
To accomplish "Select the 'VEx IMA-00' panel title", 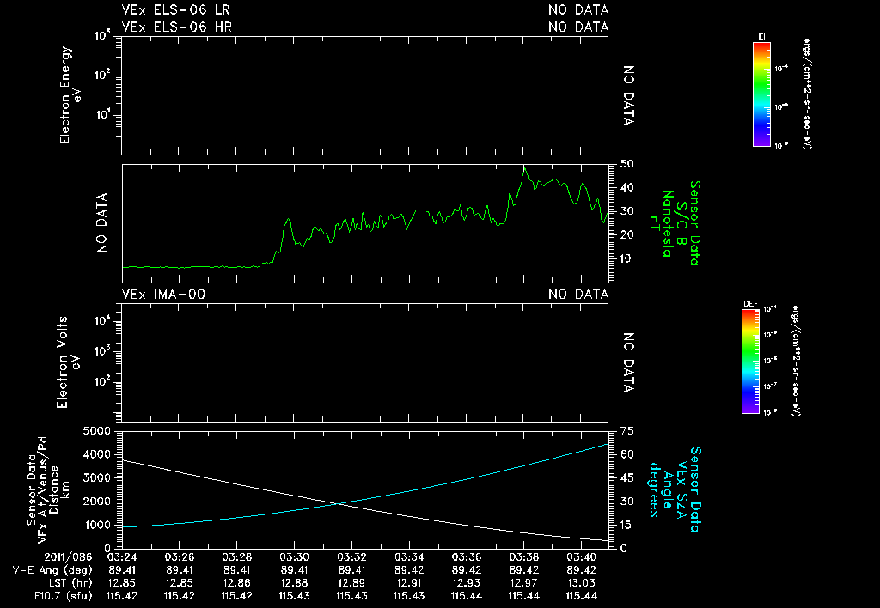I will 164,295.
